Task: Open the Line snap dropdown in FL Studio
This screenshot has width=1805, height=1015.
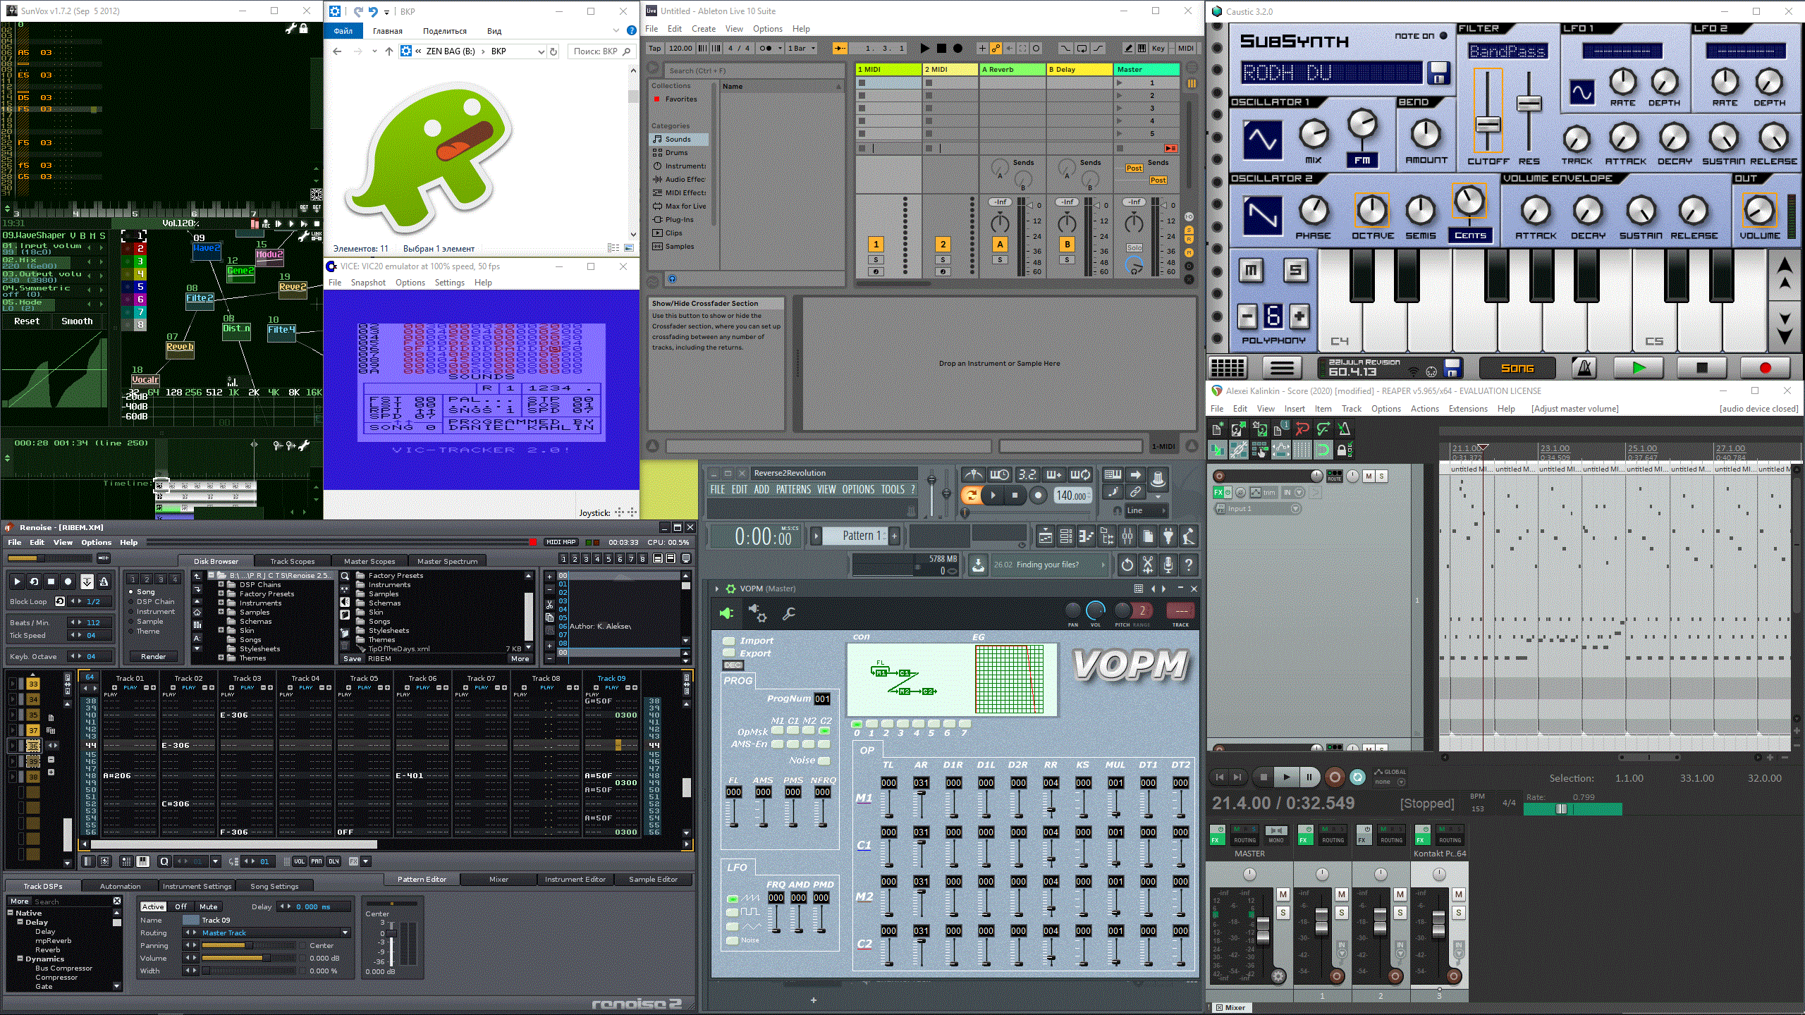Action: 1146,510
